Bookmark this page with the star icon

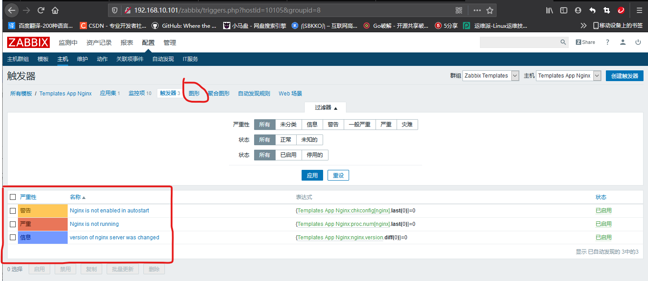(x=490, y=10)
